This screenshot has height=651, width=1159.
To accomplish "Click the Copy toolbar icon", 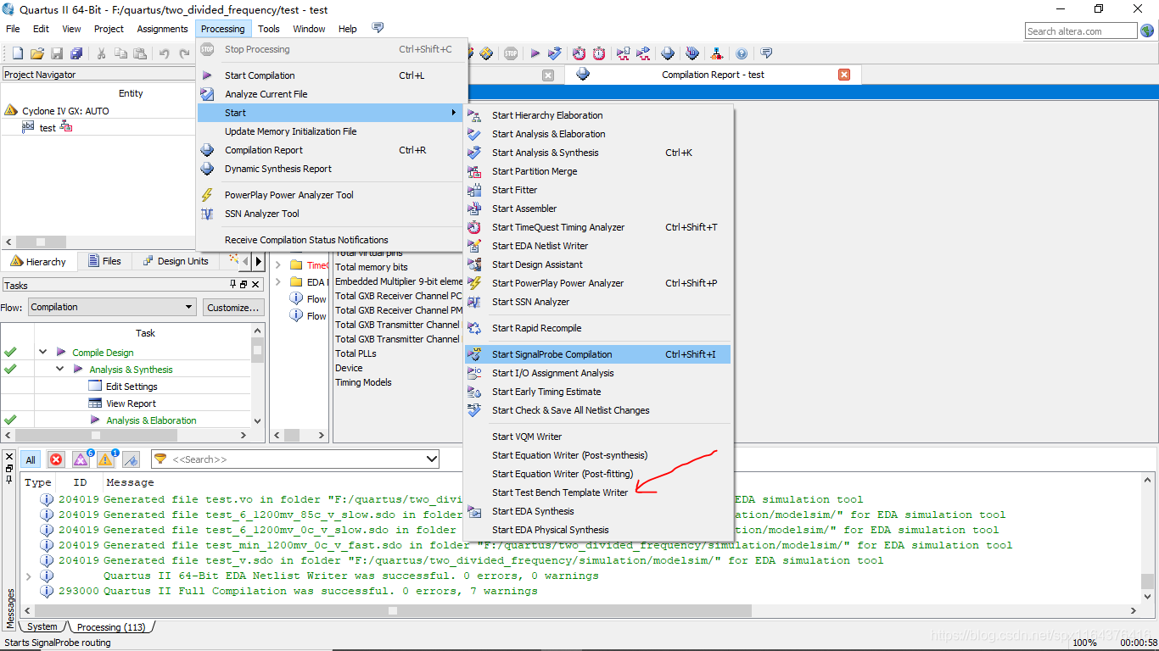I will tap(120, 53).
